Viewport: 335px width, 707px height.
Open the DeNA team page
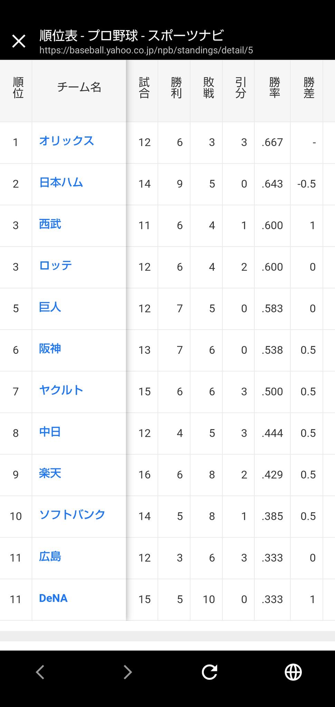[53, 598]
